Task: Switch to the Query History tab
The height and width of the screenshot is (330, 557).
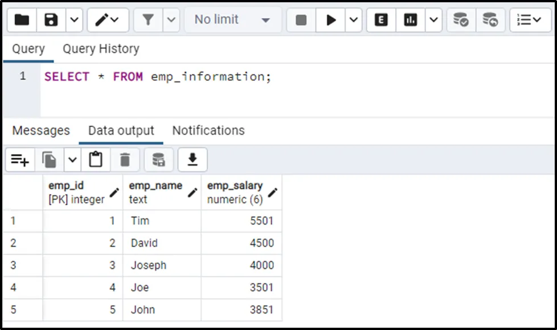Action: 101,49
